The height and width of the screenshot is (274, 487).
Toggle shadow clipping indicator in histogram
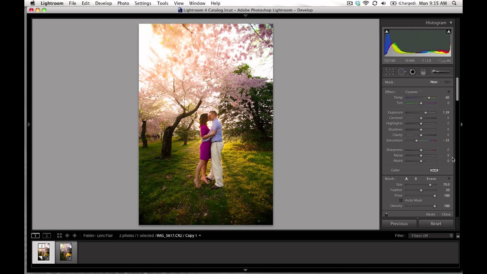[387, 32]
